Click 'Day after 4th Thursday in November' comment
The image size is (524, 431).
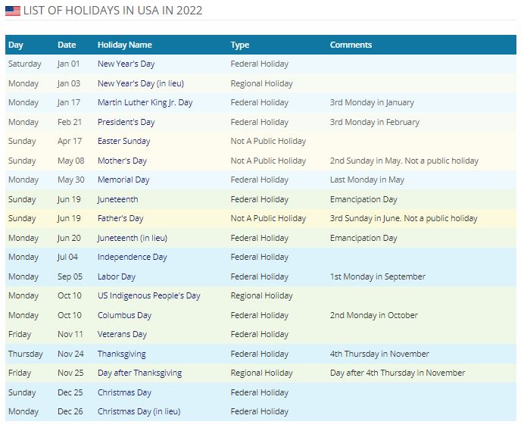click(398, 373)
